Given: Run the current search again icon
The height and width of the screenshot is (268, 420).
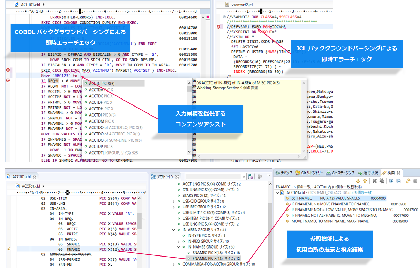Looking at the screenshot, I should 407,181.
